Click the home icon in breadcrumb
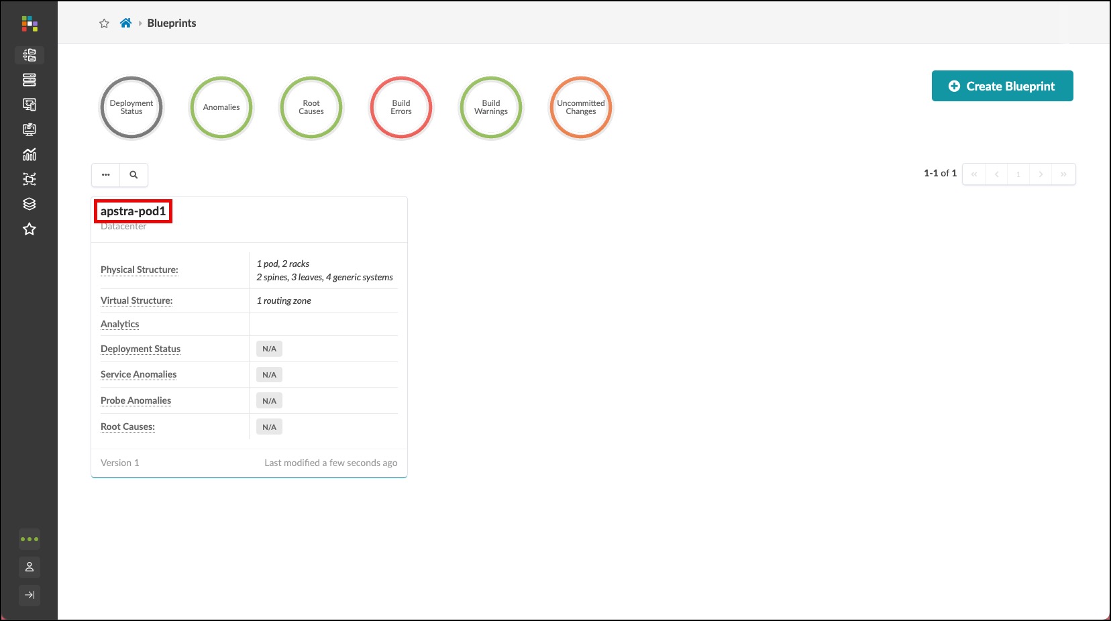This screenshot has width=1111, height=621. (125, 23)
